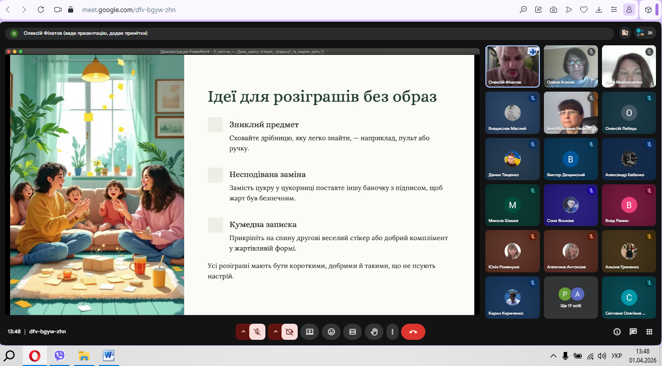
Task: Open the "Ще 17 осіб" participants tile
Action: (x=571, y=298)
